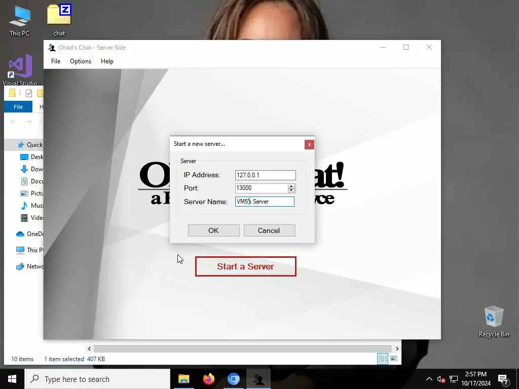The height and width of the screenshot is (389, 519).
Task: Confirm the dialog with OK
Action: (213, 230)
